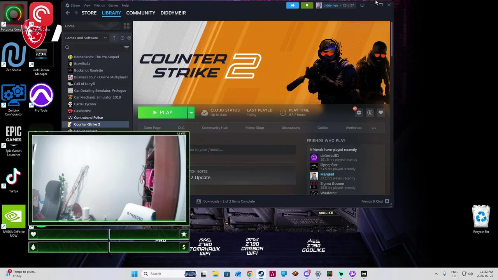The image size is (498, 280).
Task: Click the taskbar Search box
Action: click(169, 274)
